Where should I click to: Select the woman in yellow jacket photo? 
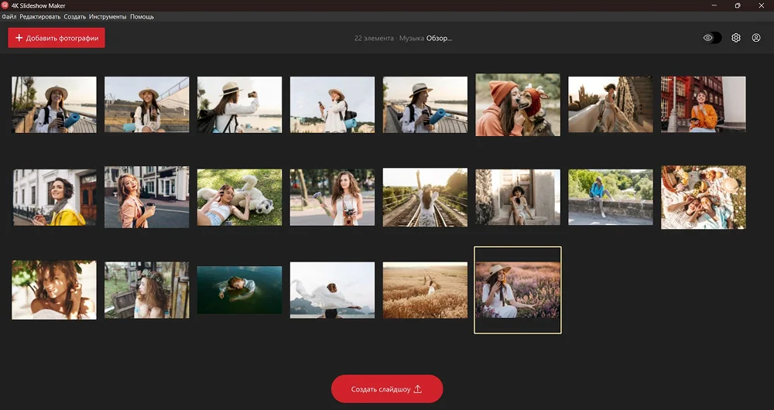(54, 197)
